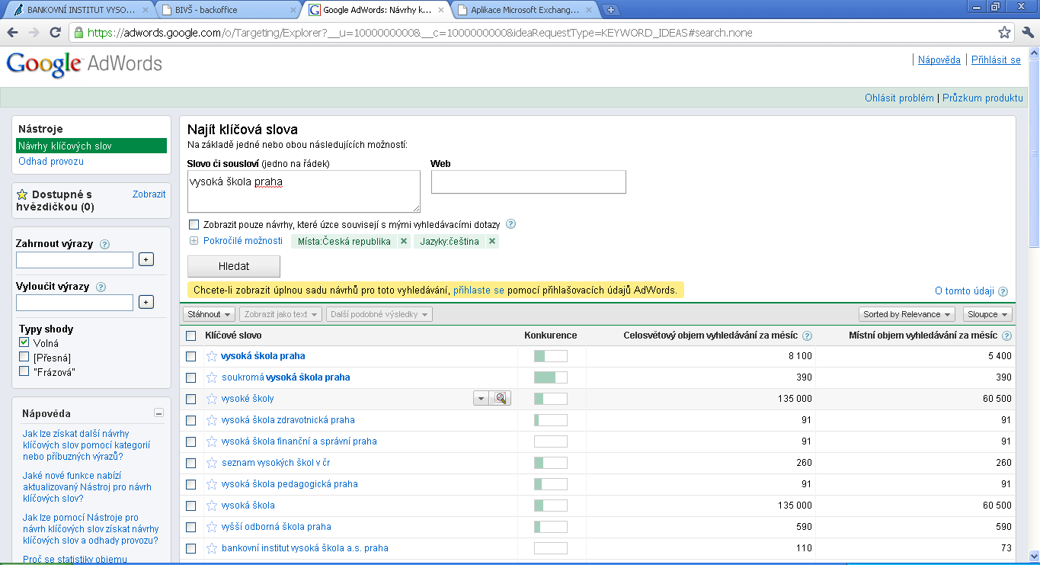Click competition bar for soukromá vysoká škola

(x=551, y=377)
